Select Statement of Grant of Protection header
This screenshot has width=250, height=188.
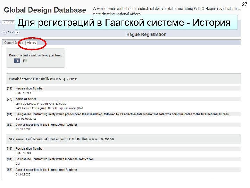click(x=123, y=139)
